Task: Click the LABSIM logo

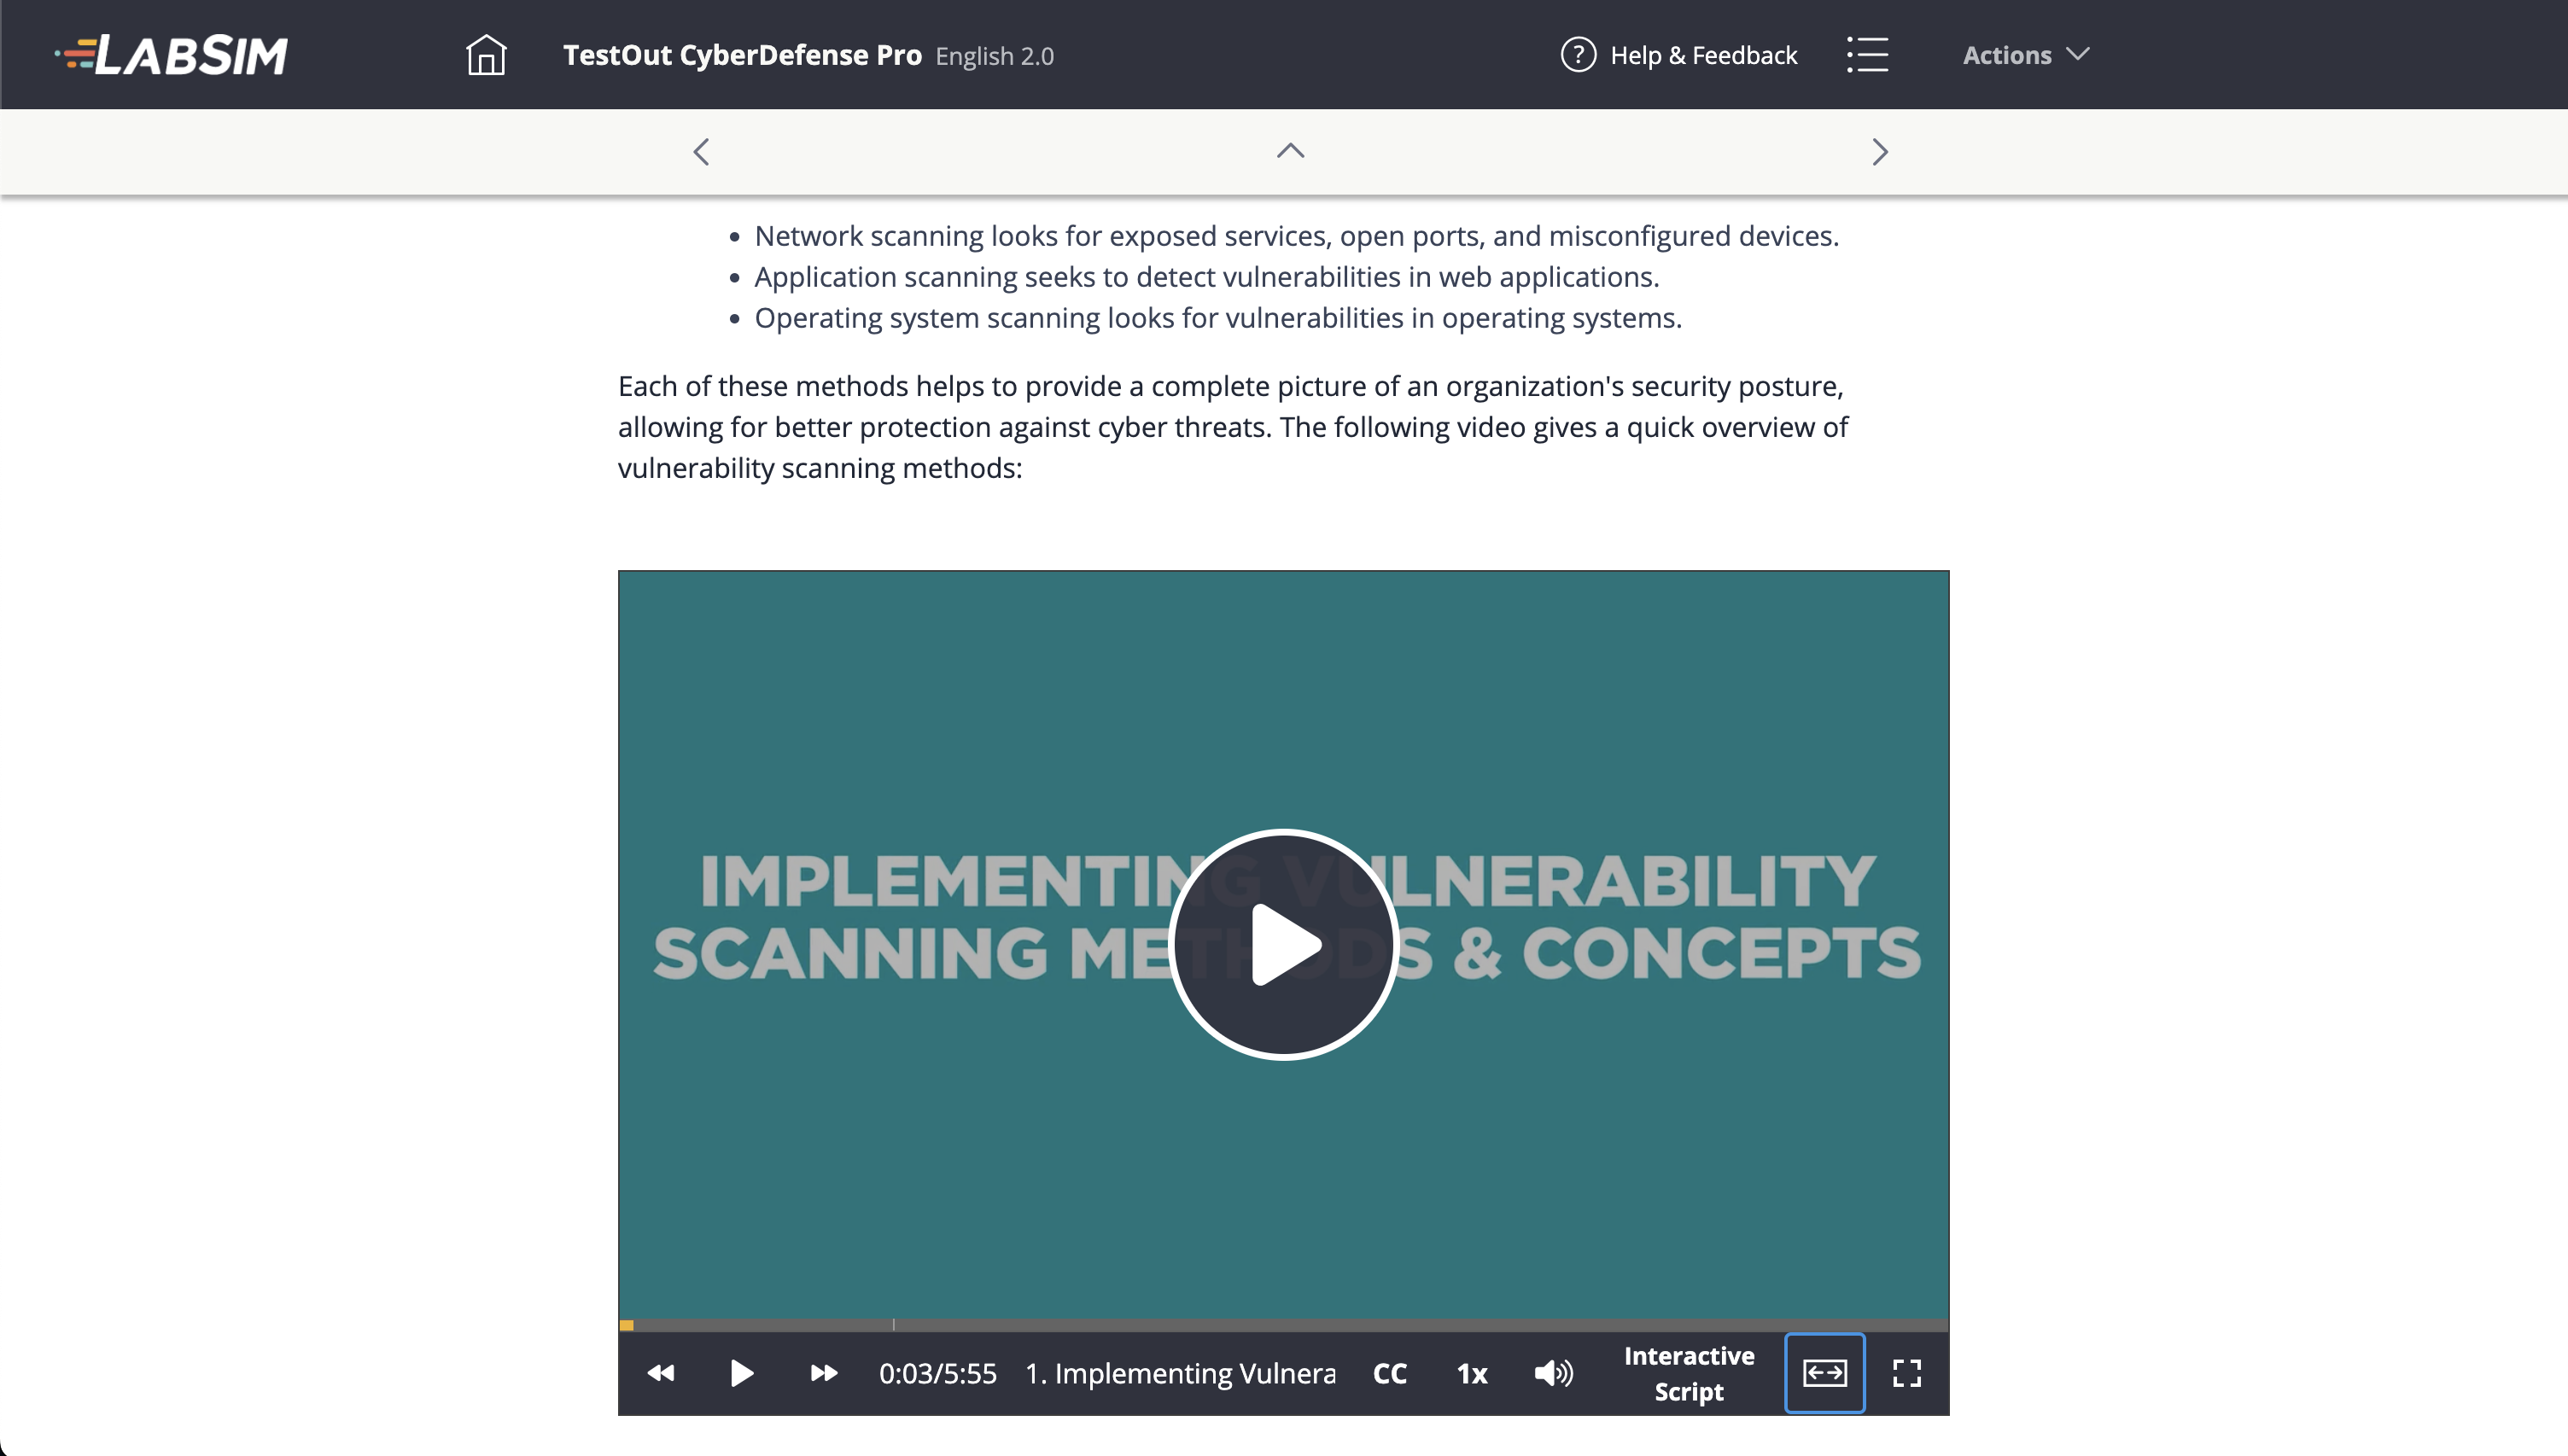Action: tap(172, 54)
